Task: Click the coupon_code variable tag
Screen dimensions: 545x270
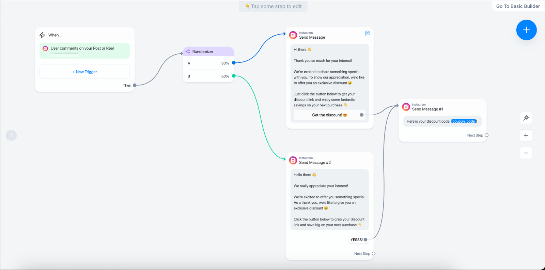Action: click(x=464, y=122)
